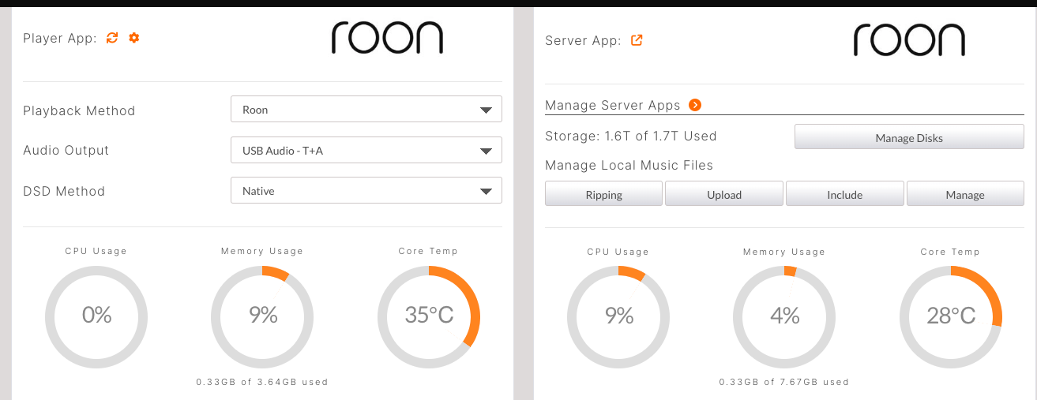Click the refresh icon beside Player App

click(112, 38)
